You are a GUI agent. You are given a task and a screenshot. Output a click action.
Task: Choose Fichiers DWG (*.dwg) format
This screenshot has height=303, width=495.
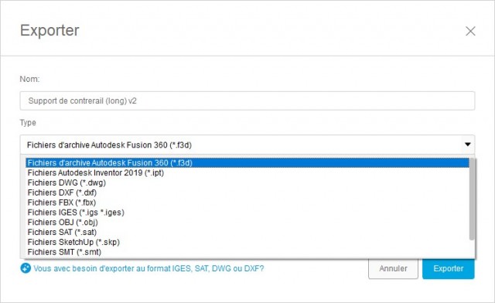tap(247, 182)
